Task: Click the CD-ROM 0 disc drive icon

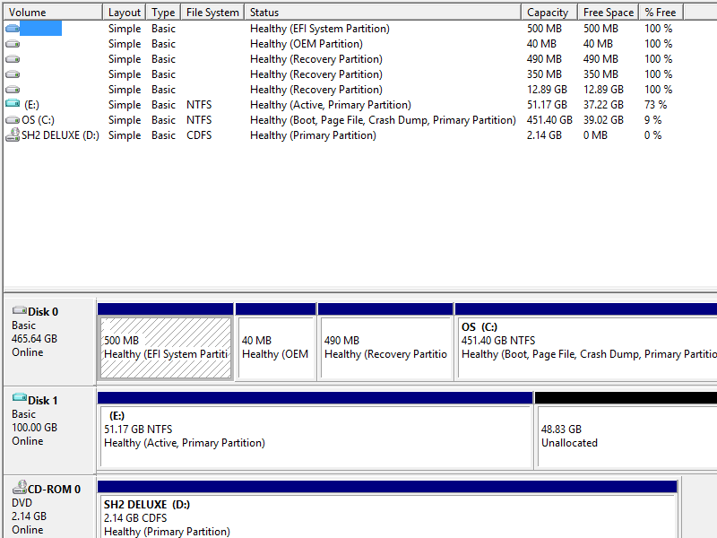Action: (x=19, y=488)
